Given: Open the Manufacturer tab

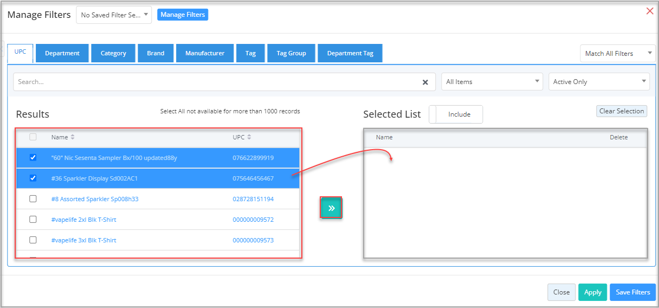Looking at the screenshot, I should (205, 53).
